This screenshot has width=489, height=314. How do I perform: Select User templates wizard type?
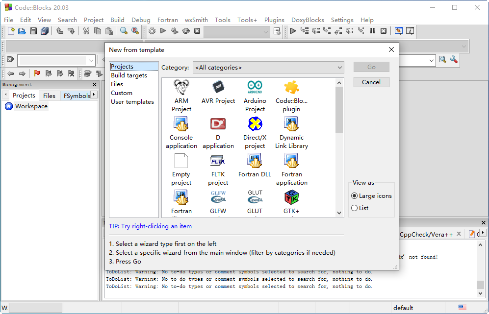click(132, 102)
